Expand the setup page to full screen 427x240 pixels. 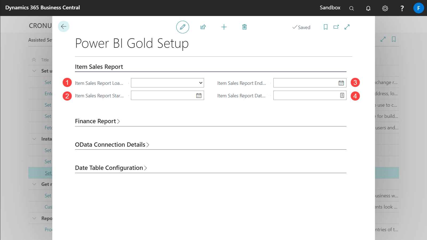point(347,27)
